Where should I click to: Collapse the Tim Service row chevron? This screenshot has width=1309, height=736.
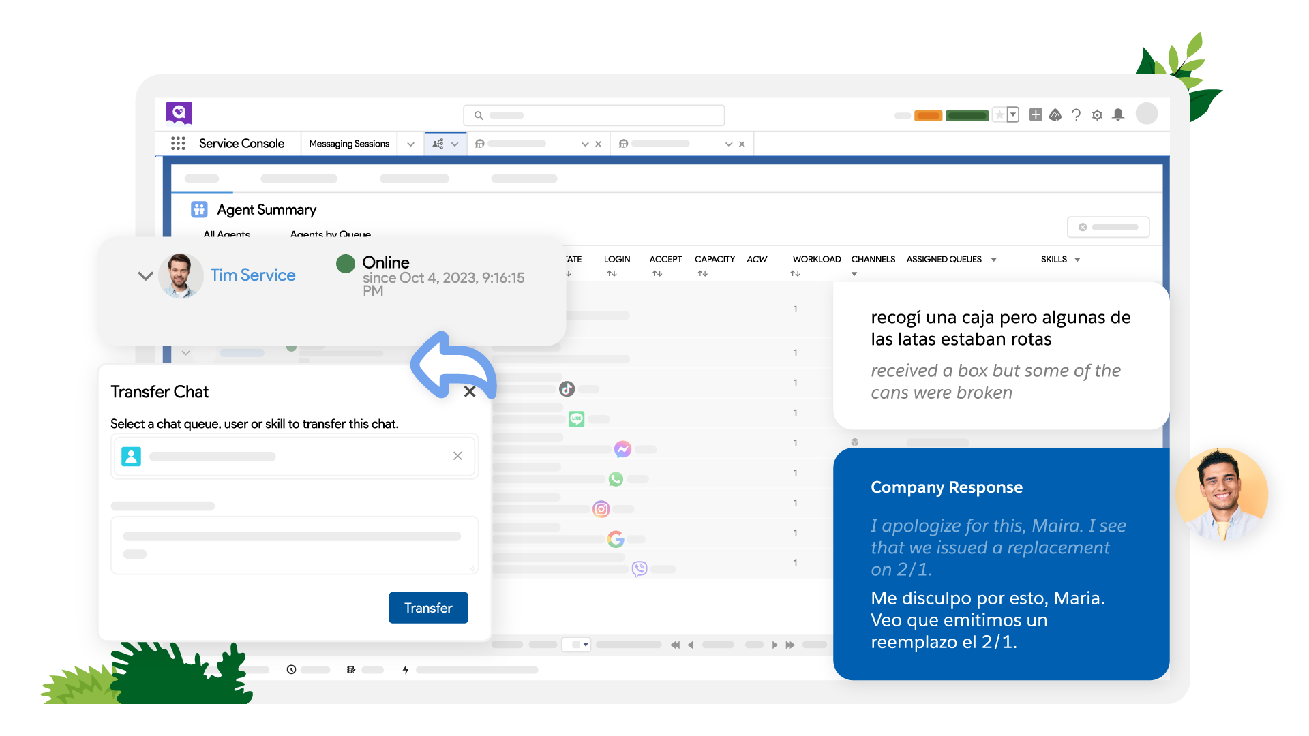[x=145, y=276]
